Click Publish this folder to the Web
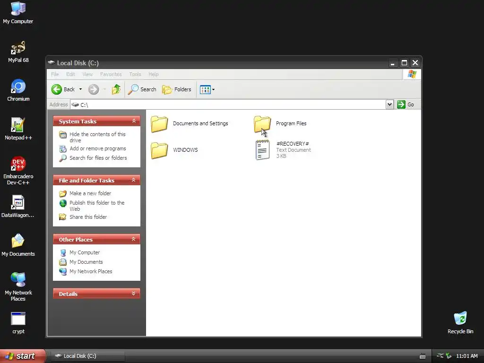Viewport: 484px width, 363px height. [97, 206]
